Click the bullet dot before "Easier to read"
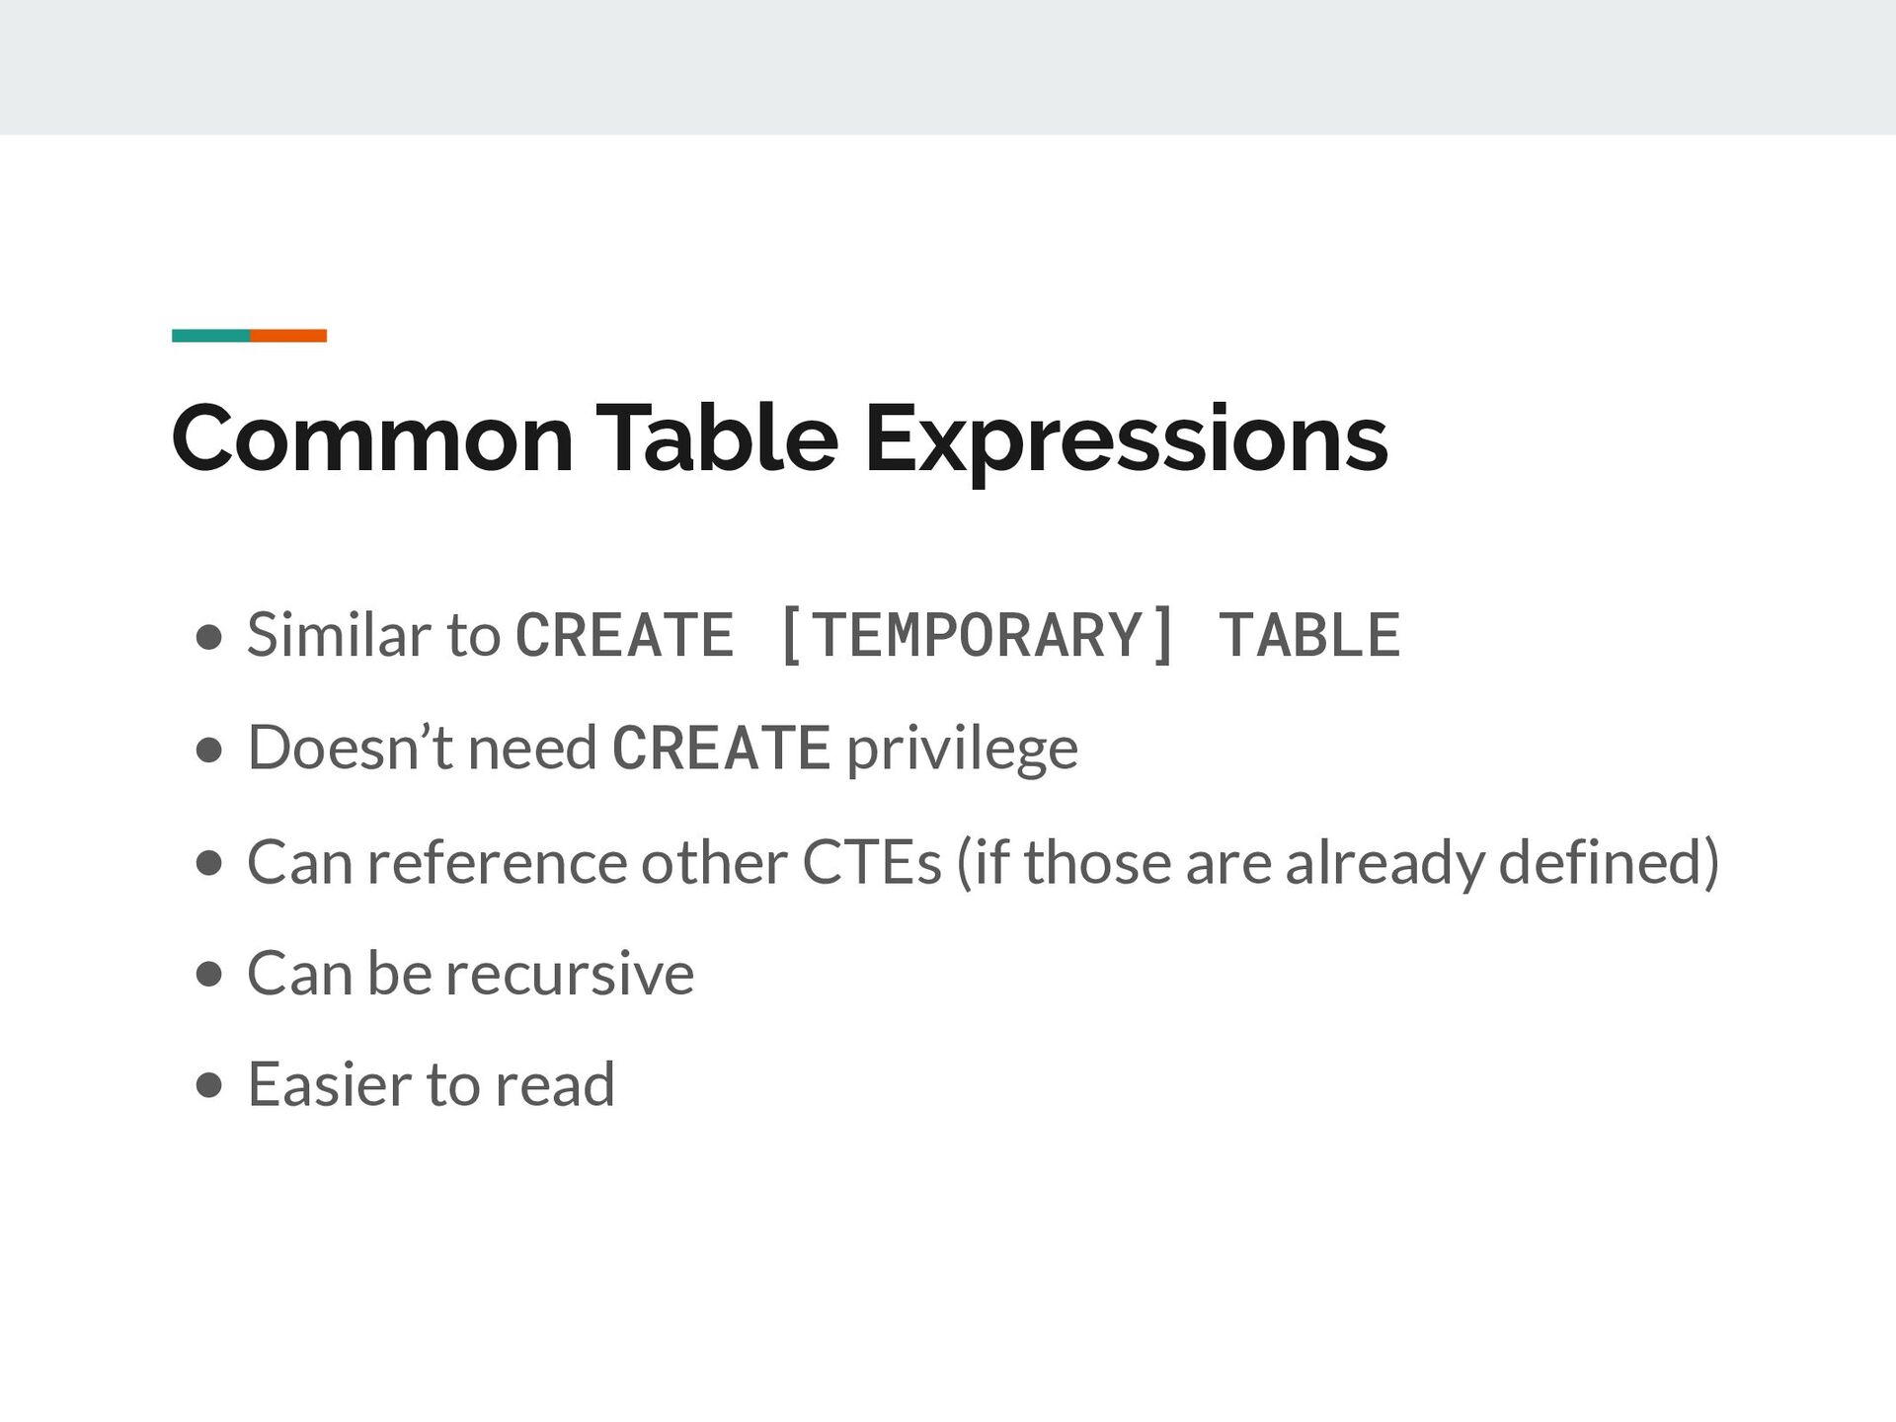1896x1422 pixels. [x=208, y=1087]
